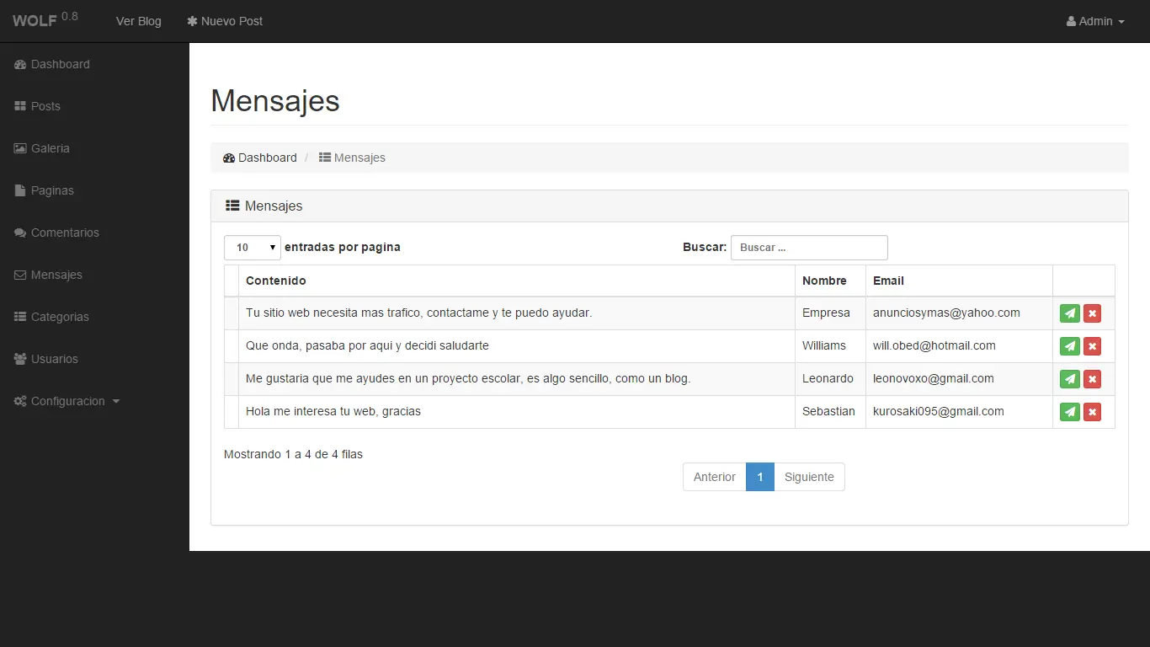
Task: Click the Configuracion gears icon in sidebar
Action: point(20,401)
